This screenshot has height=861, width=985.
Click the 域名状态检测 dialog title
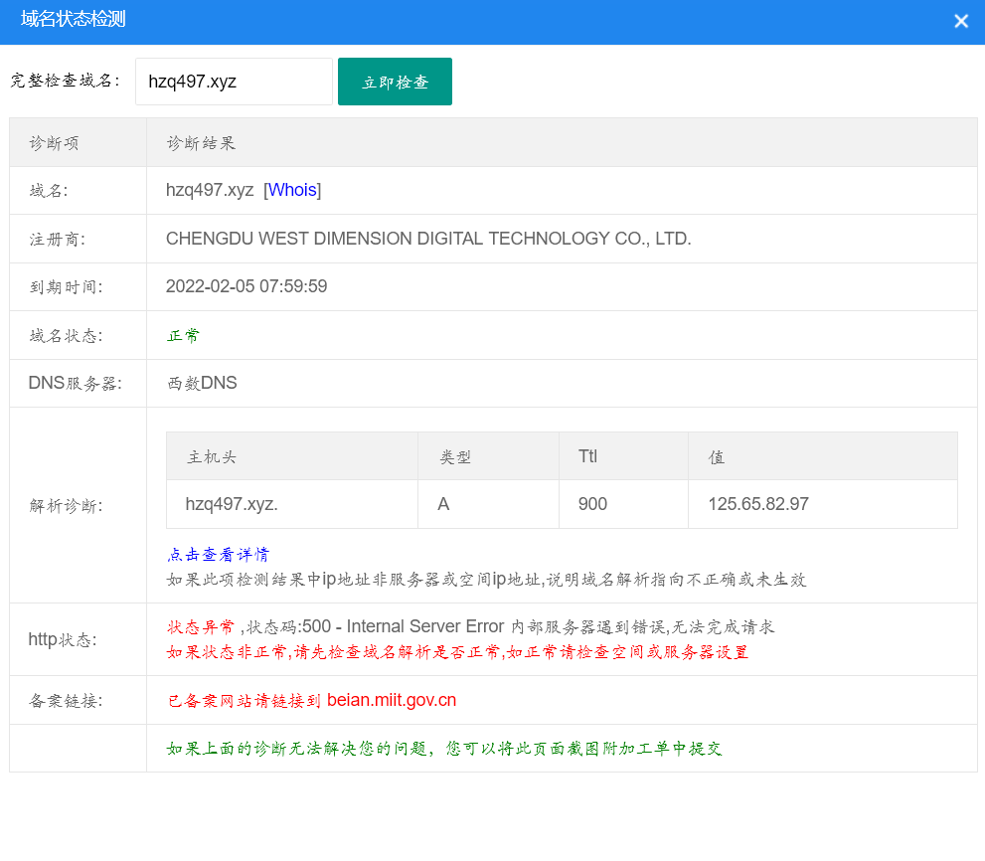pos(73,19)
